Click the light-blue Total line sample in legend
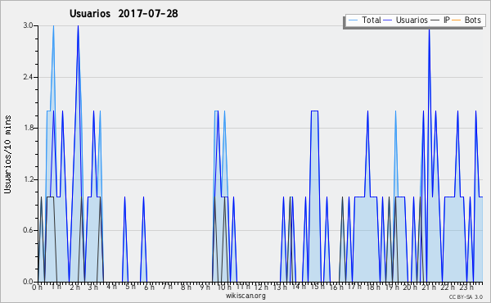This screenshot has width=491, height=303. coord(353,20)
